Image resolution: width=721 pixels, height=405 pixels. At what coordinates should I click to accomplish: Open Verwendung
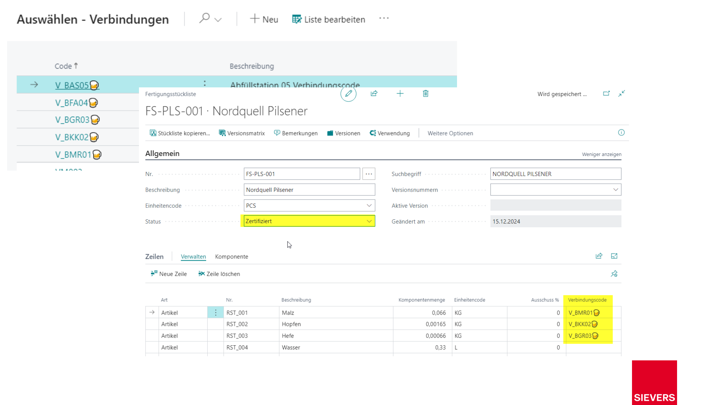(x=390, y=133)
